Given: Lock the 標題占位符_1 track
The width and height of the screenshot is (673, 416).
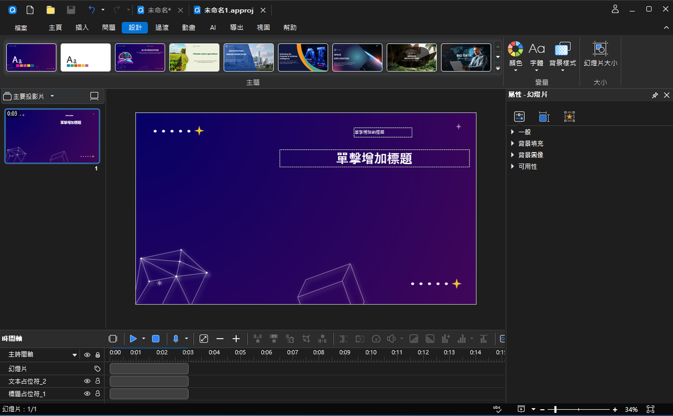Looking at the screenshot, I should point(97,393).
